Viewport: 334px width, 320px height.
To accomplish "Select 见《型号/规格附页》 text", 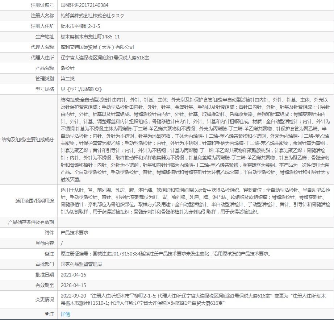I will tap(82, 89).
